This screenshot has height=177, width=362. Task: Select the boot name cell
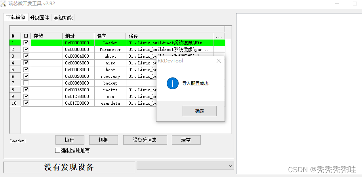pos(110,70)
